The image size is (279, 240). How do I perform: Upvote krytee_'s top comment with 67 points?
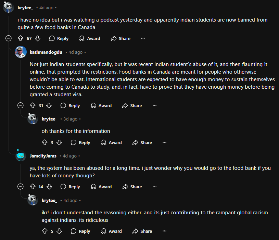point(21,38)
